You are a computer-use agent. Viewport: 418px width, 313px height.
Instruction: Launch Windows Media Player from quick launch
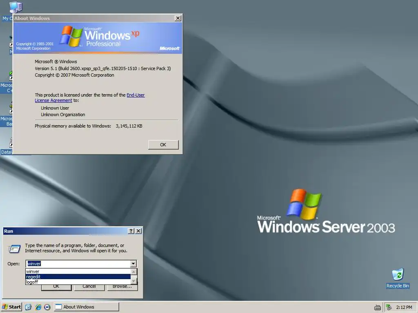(47, 307)
